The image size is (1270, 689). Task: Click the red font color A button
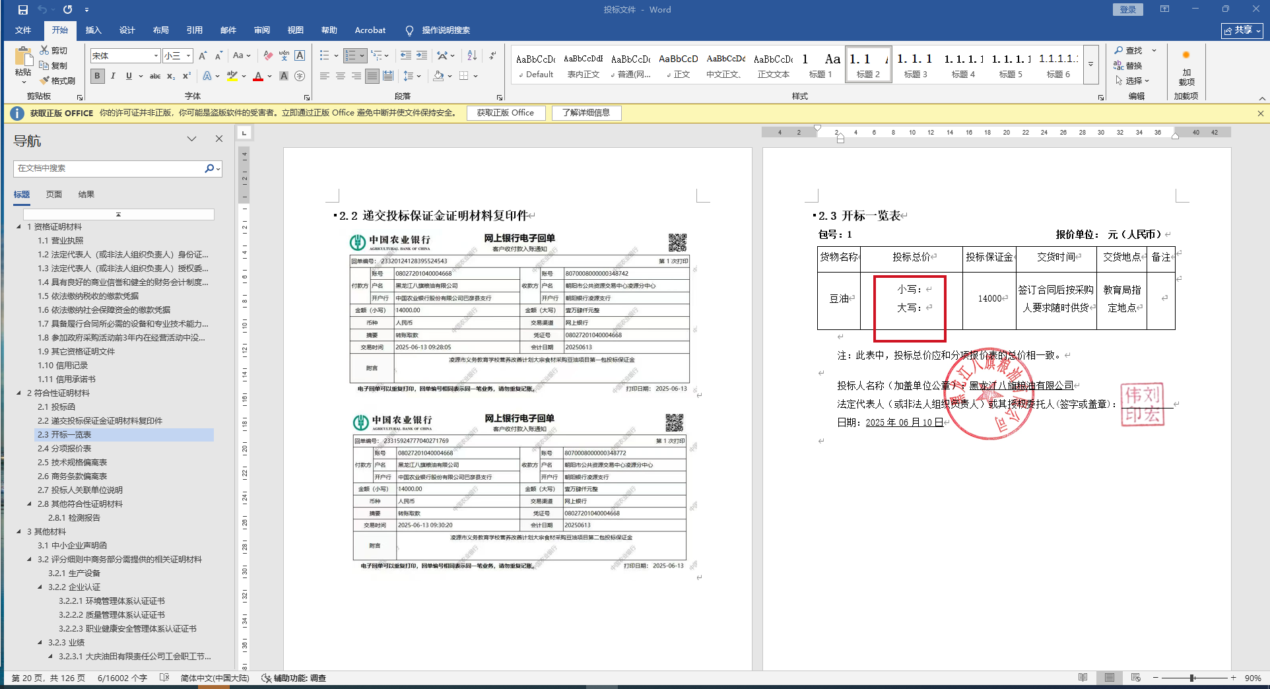pos(258,77)
